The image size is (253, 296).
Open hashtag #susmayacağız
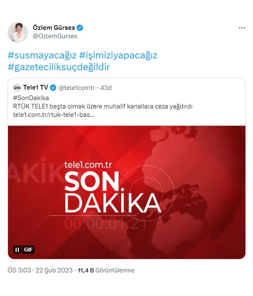[42, 55]
